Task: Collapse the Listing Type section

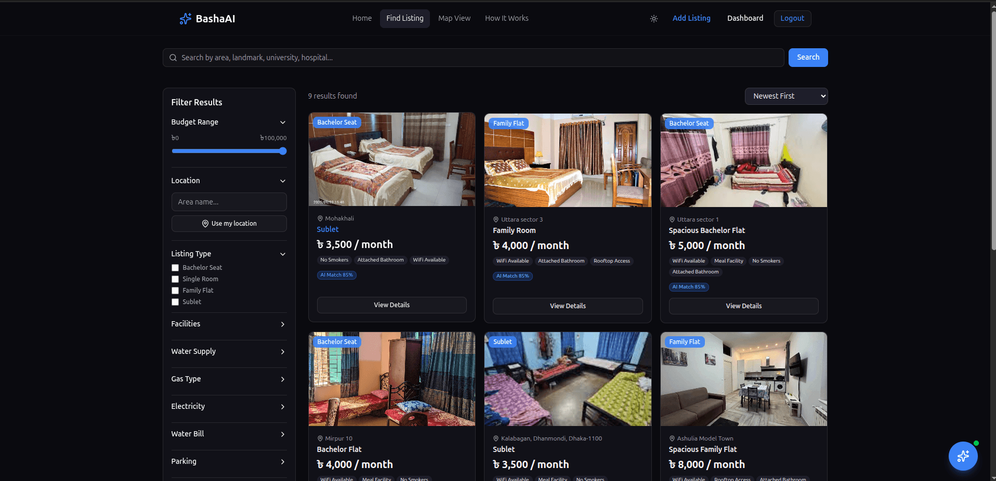Action: 229,254
